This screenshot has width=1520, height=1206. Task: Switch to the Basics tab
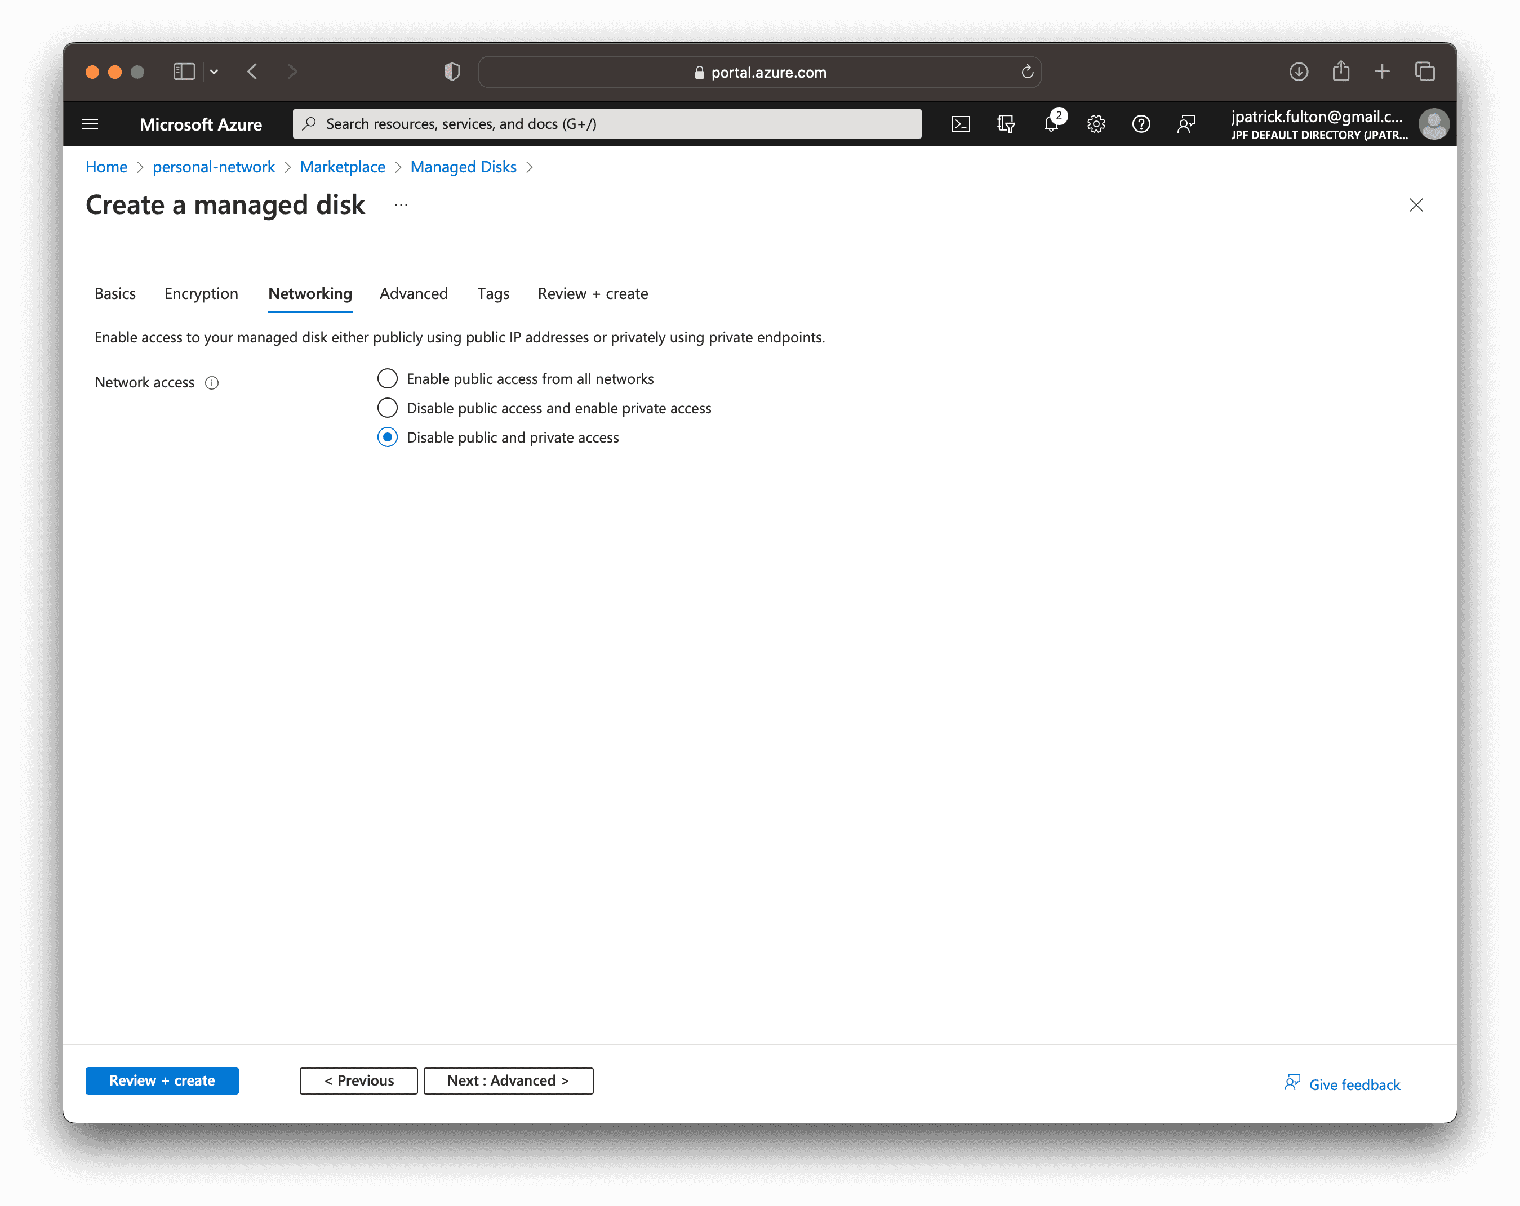point(115,294)
